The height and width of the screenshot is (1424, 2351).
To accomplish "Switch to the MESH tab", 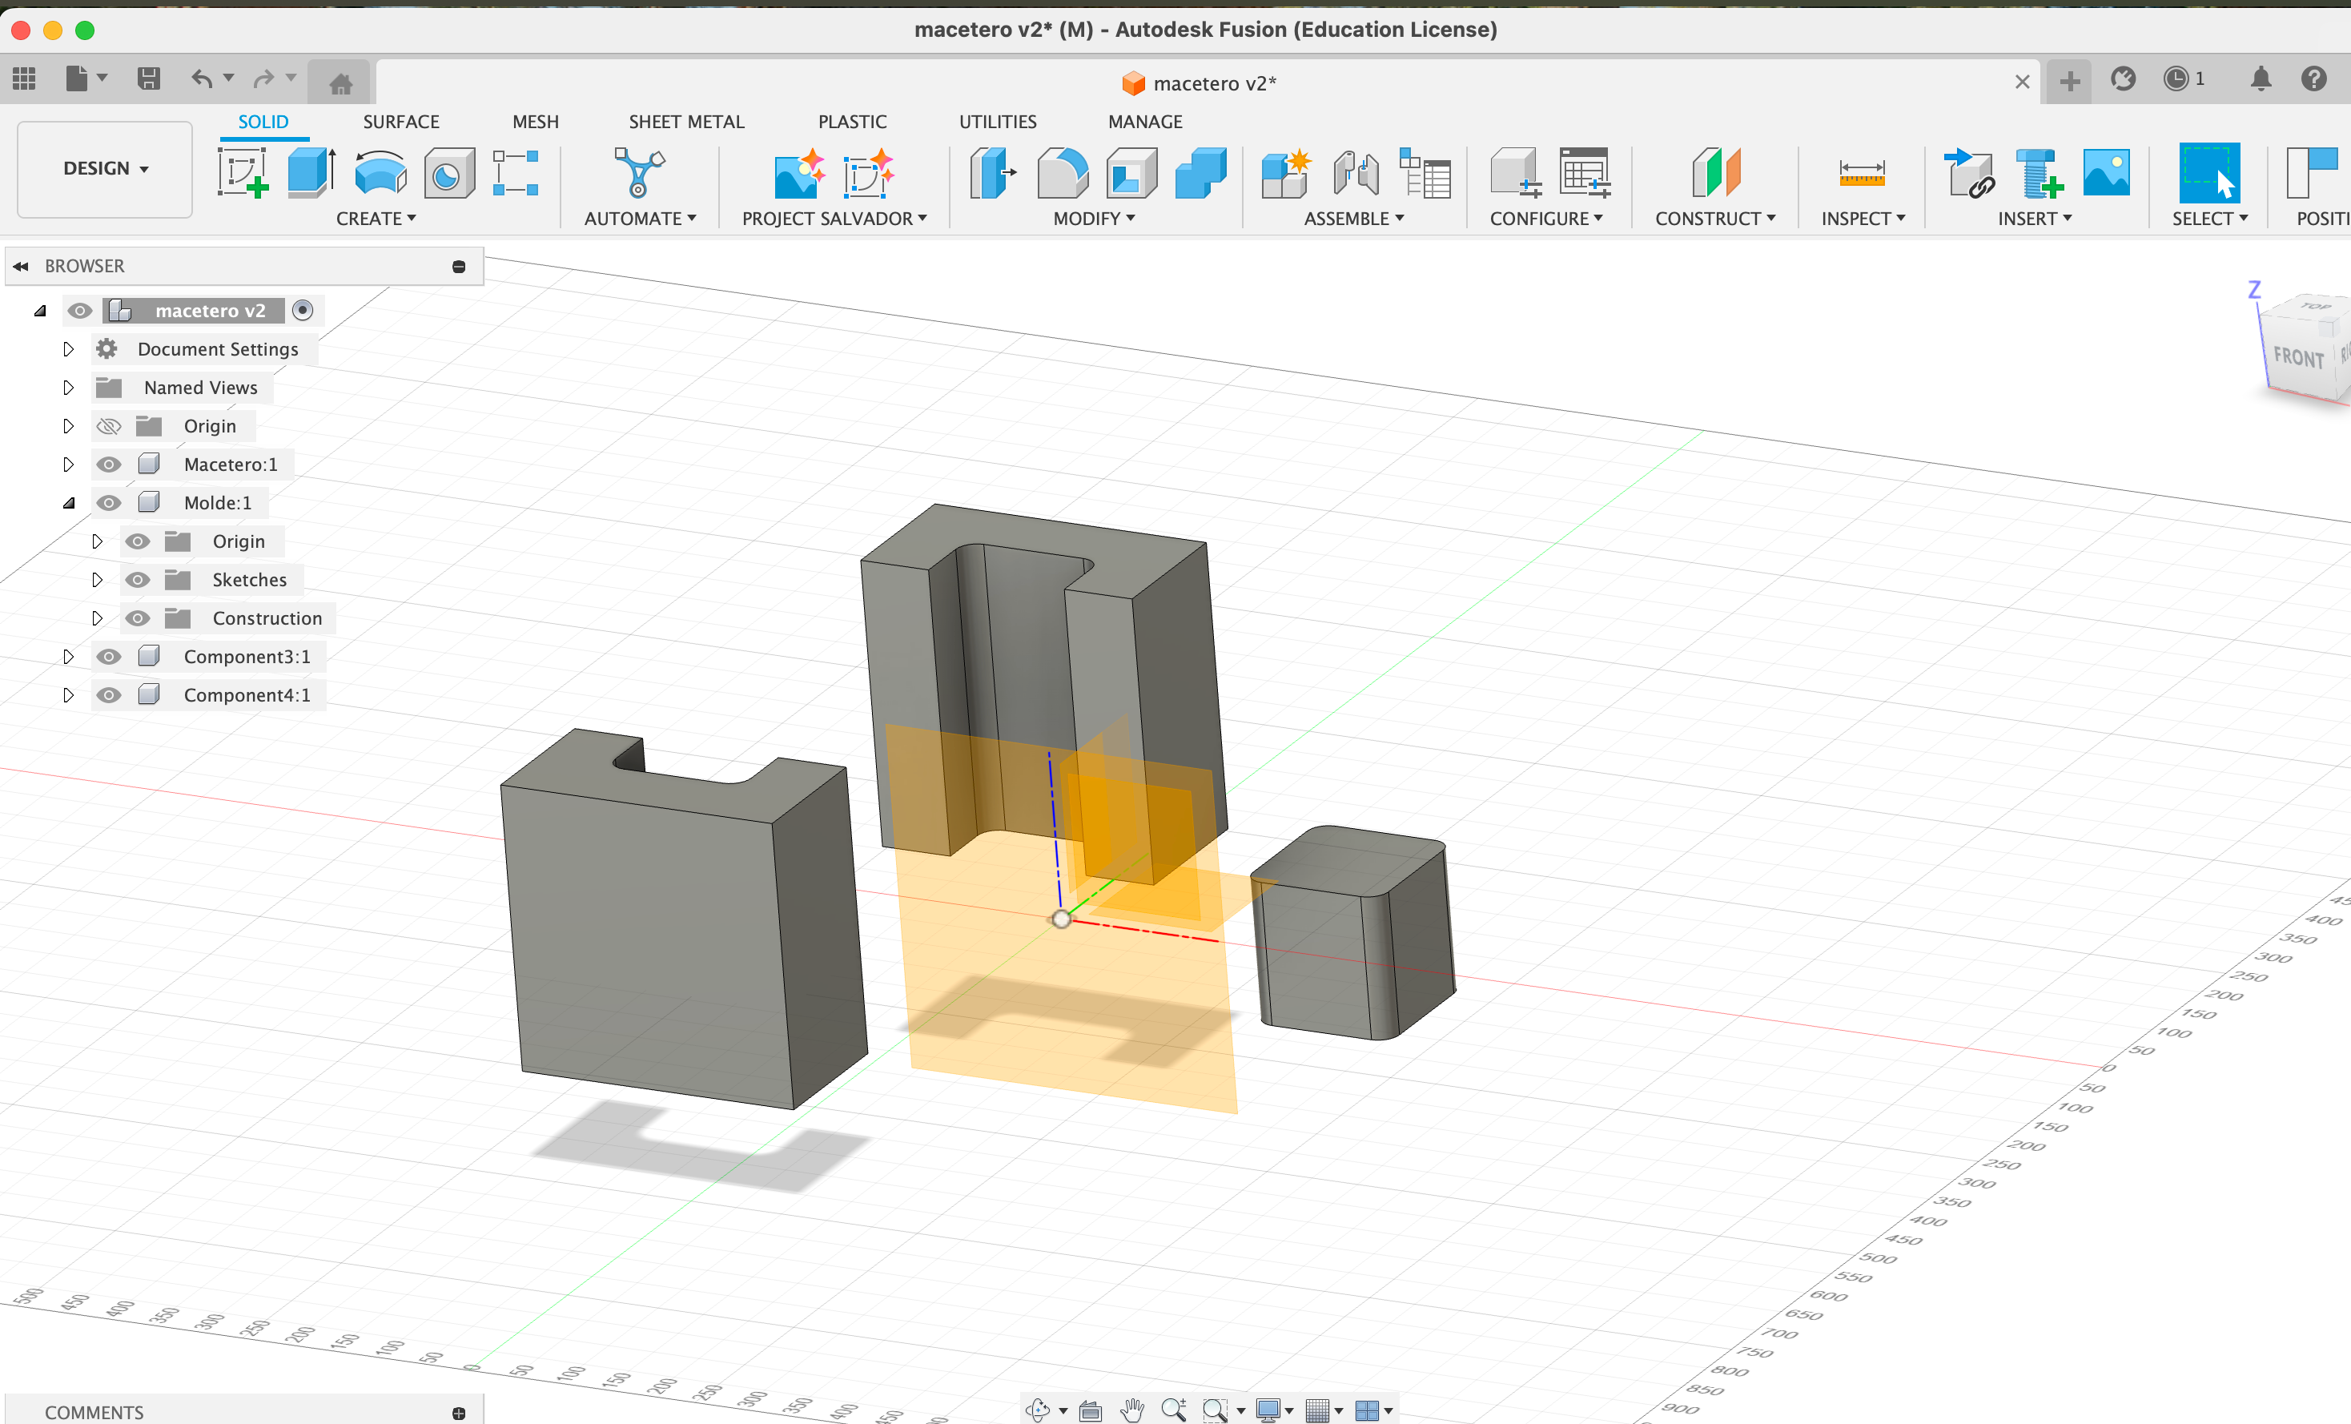I will [x=535, y=121].
